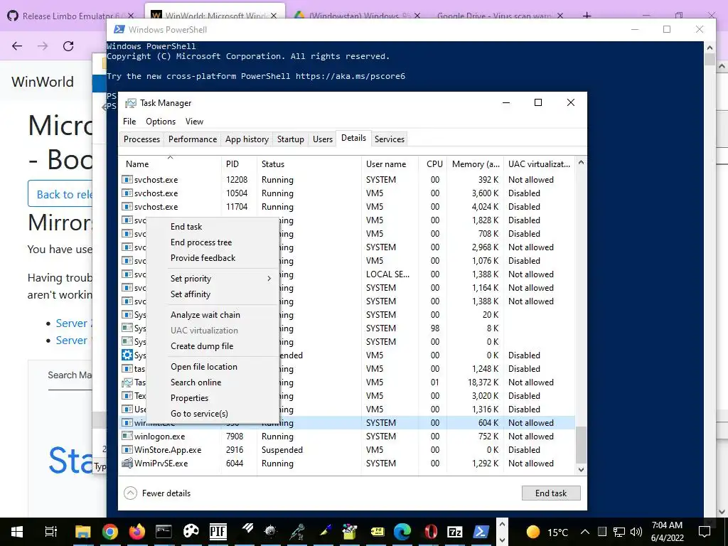
Task: Open Properties from the context menu
Action: (189, 398)
